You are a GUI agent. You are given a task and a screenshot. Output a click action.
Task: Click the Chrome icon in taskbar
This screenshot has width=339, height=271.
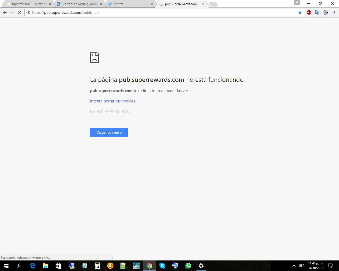click(149, 266)
